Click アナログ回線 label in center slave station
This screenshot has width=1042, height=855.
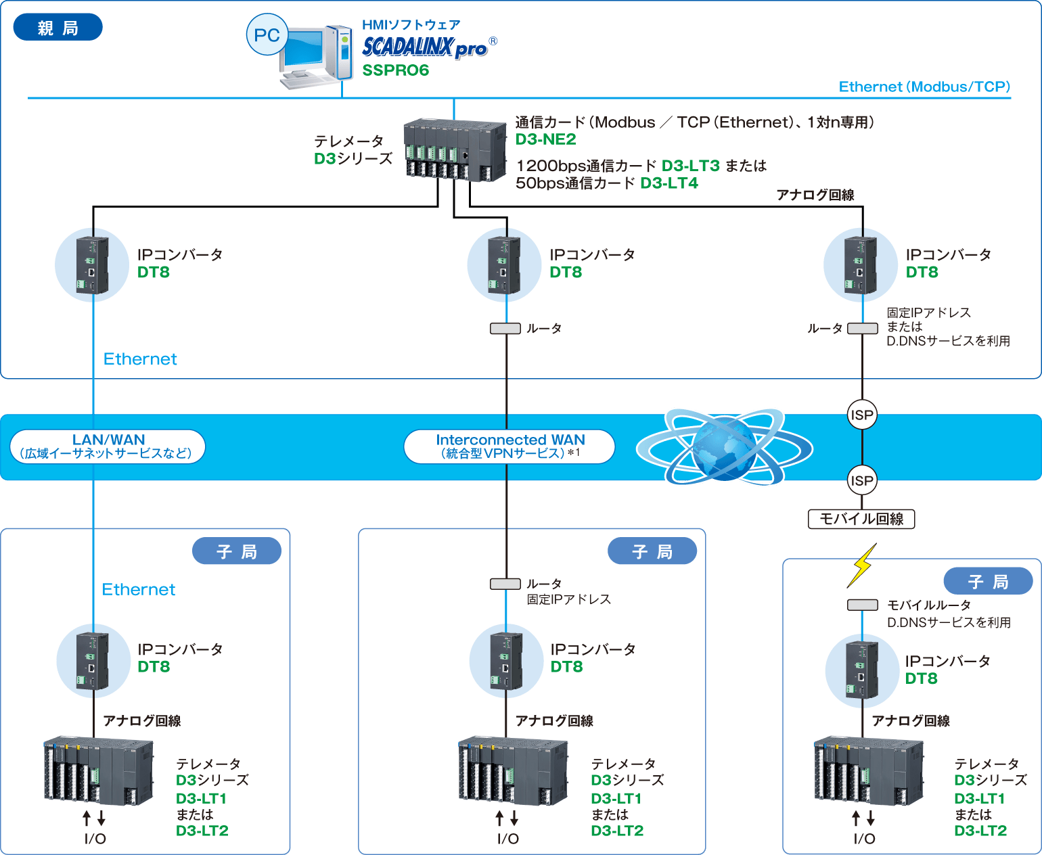coord(555,721)
